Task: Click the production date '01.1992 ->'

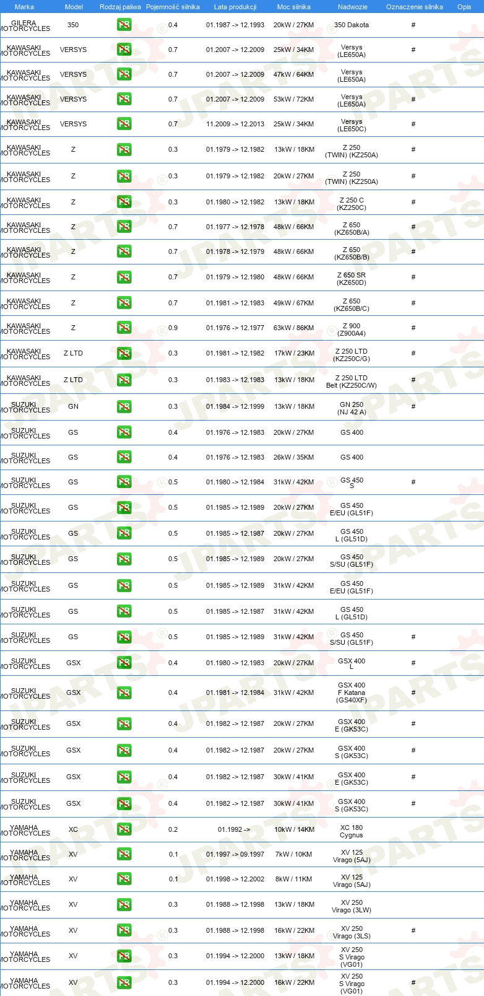Action: coord(234,829)
